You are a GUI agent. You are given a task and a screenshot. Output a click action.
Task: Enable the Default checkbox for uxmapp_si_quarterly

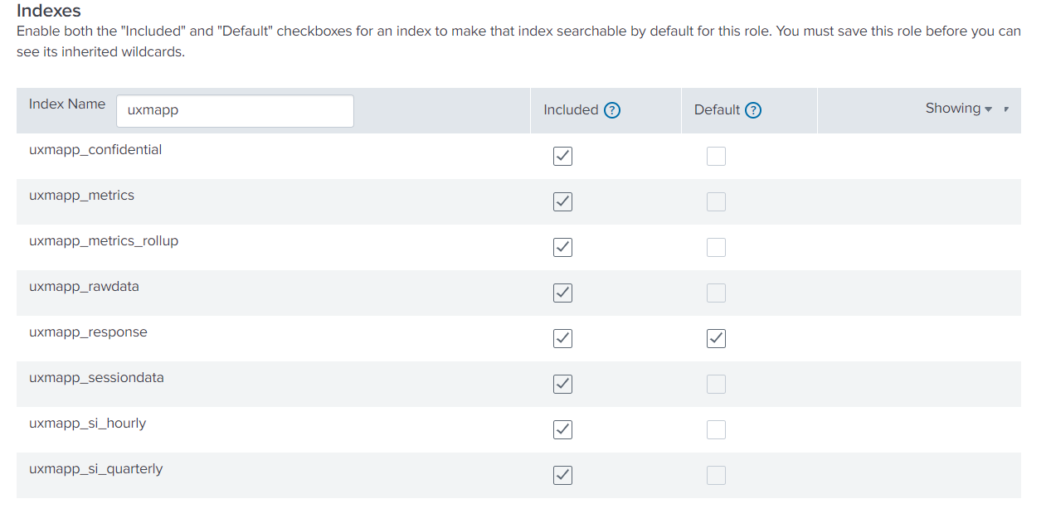[716, 475]
